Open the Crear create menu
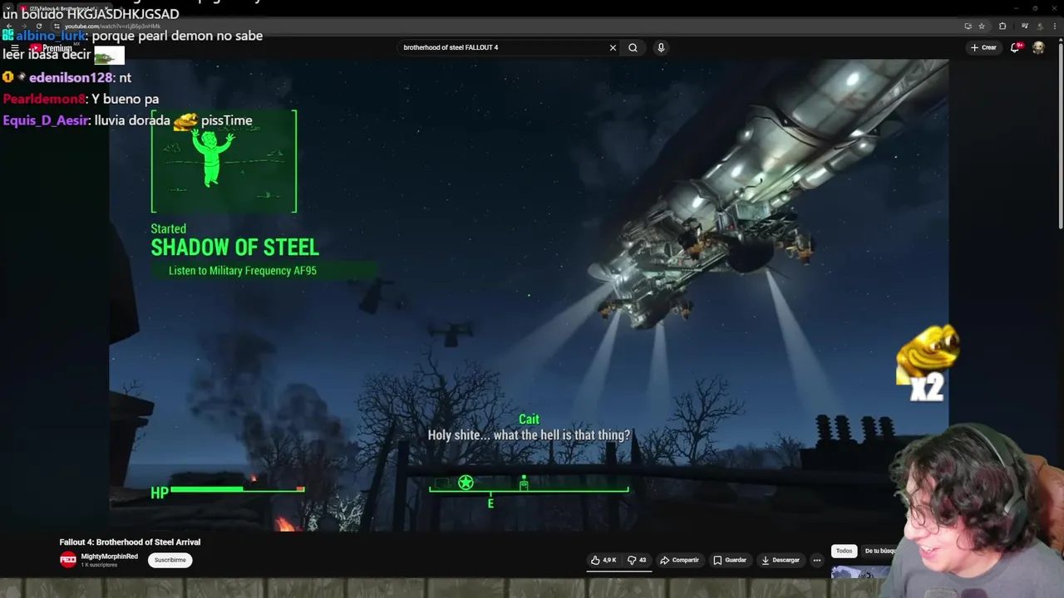Screen dimensions: 1064x598 [x=983, y=47]
